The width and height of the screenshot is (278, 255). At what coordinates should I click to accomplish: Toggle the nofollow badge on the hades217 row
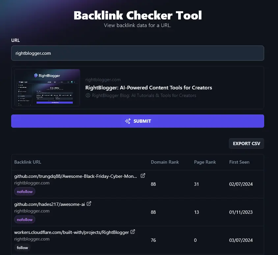[24, 219]
